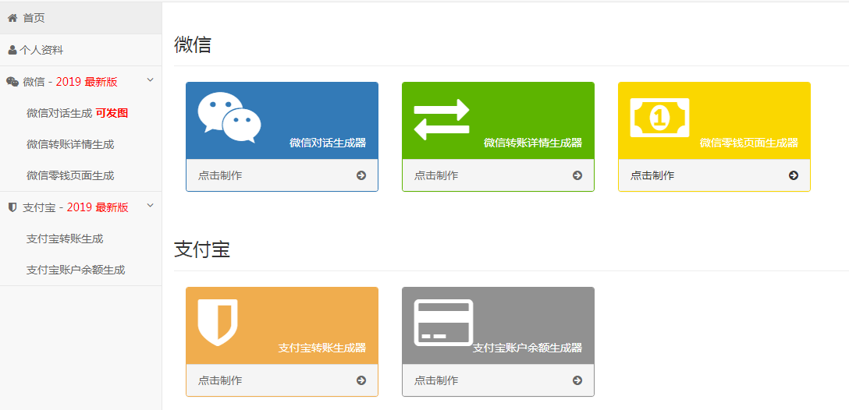Collapse the 微信 sidebar section chevron
The height and width of the screenshot is (410, 849).
pyautogui.click(x=151, y=80)
